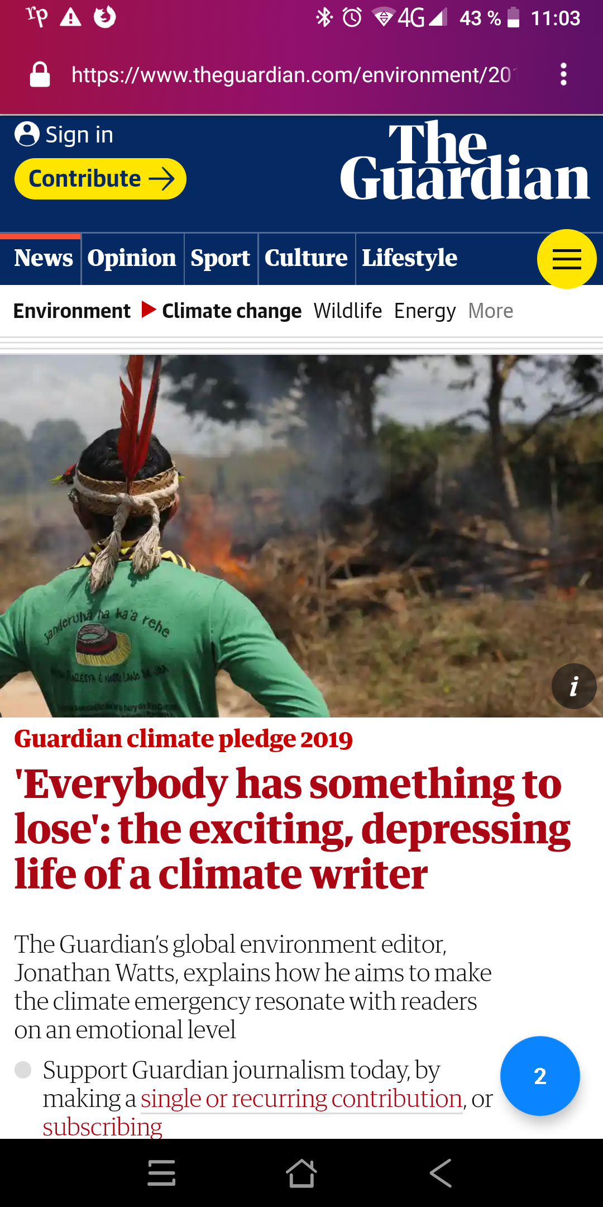The image size is (603, 1207).
Task: Open the Climate change subsection link
Action: pos(232,311)
